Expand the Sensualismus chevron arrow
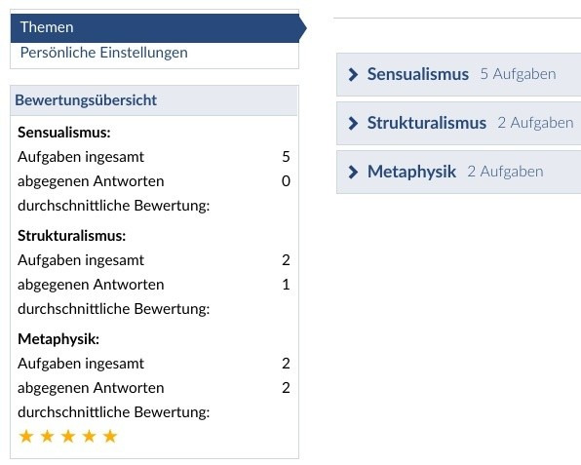The height and width of the screenshot is (465, 581). pyautogui.click(x=353, y=74)
